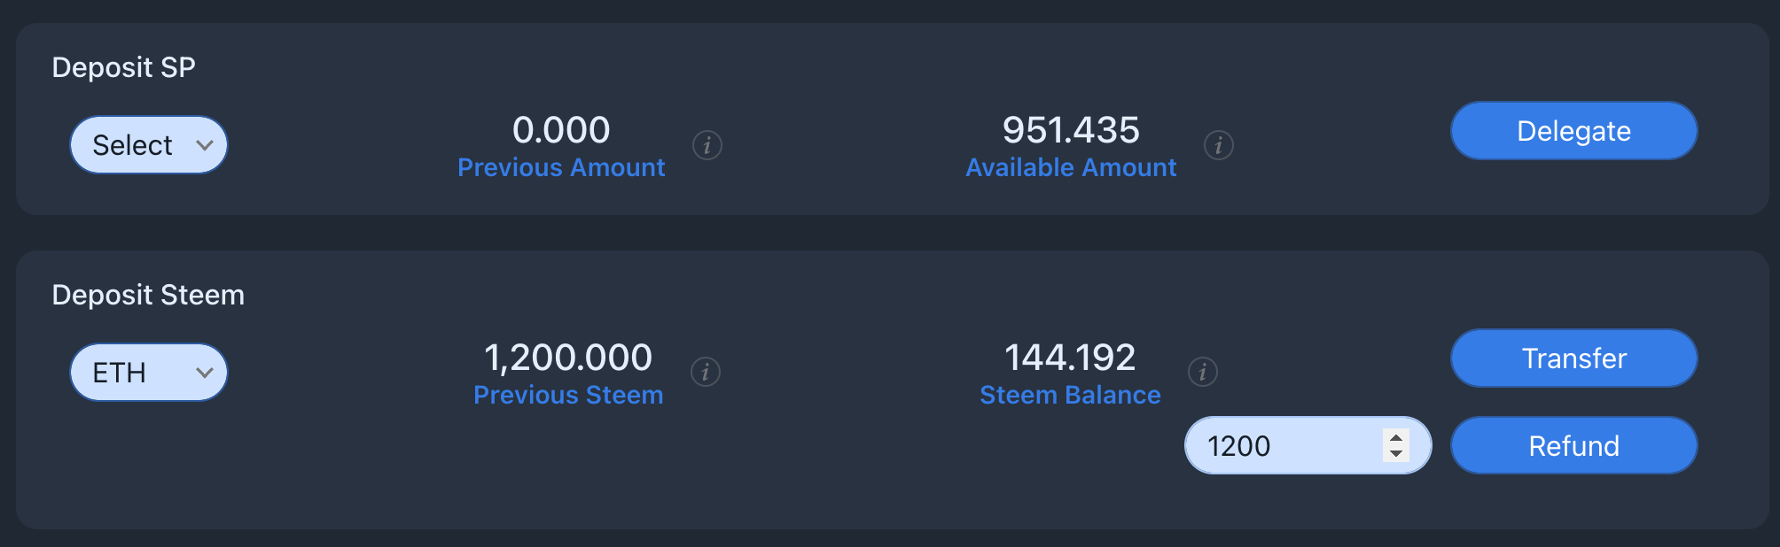Select the Previous Steem label
Screen dimensions: 1780x547
tap(568, 395)
